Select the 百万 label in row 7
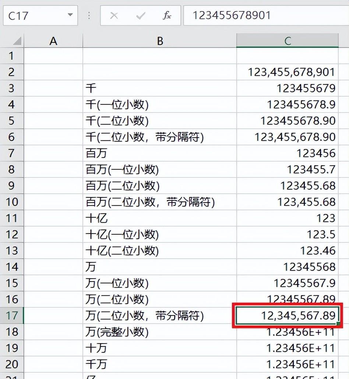349x379 pixels. pos(160,153)
